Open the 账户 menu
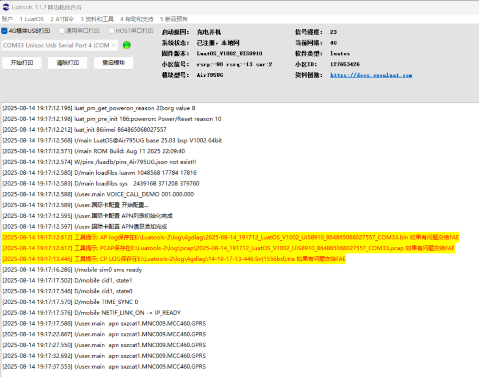The height and width of the screenshot is (377, 479). (8, 19)
